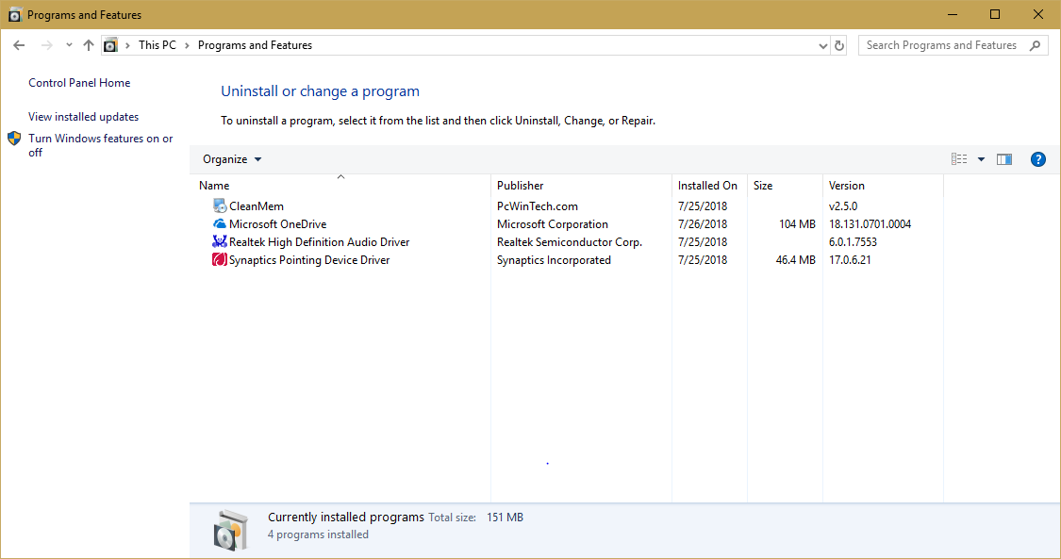Screen dimensions: 1061x559
Task: Open Turn Windows features on or off
Action: click(x=100, y=145)
